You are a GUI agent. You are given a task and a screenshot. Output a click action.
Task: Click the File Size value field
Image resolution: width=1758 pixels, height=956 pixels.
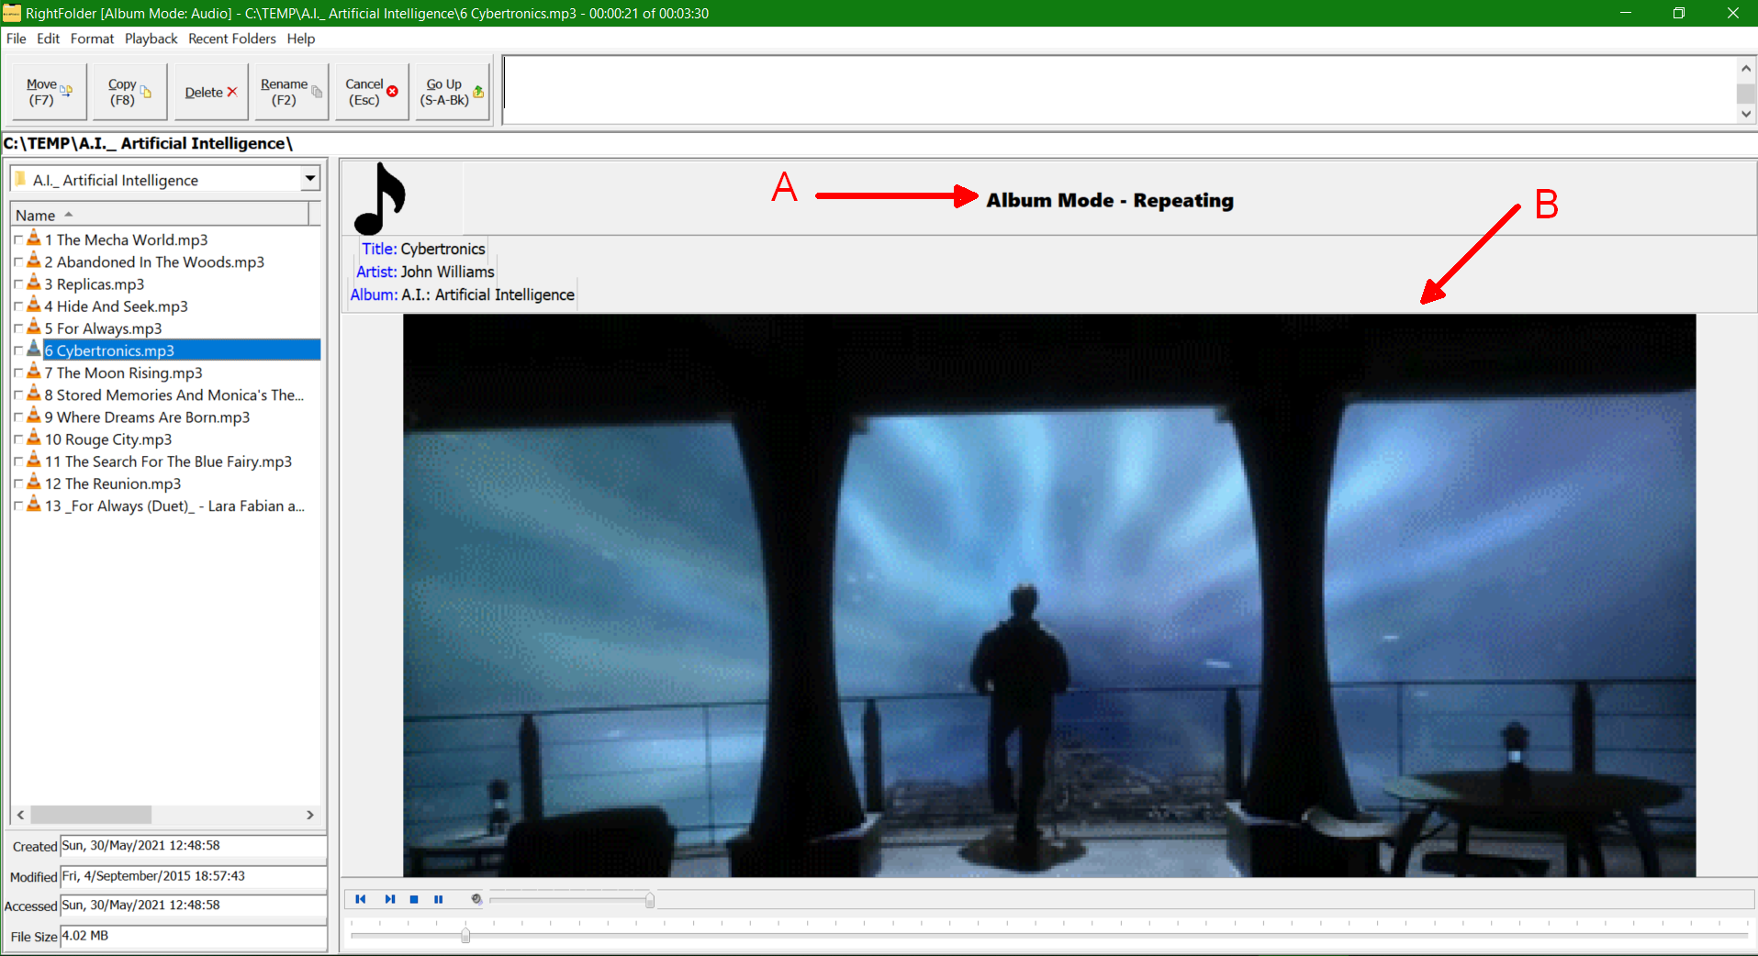point(193,936)
